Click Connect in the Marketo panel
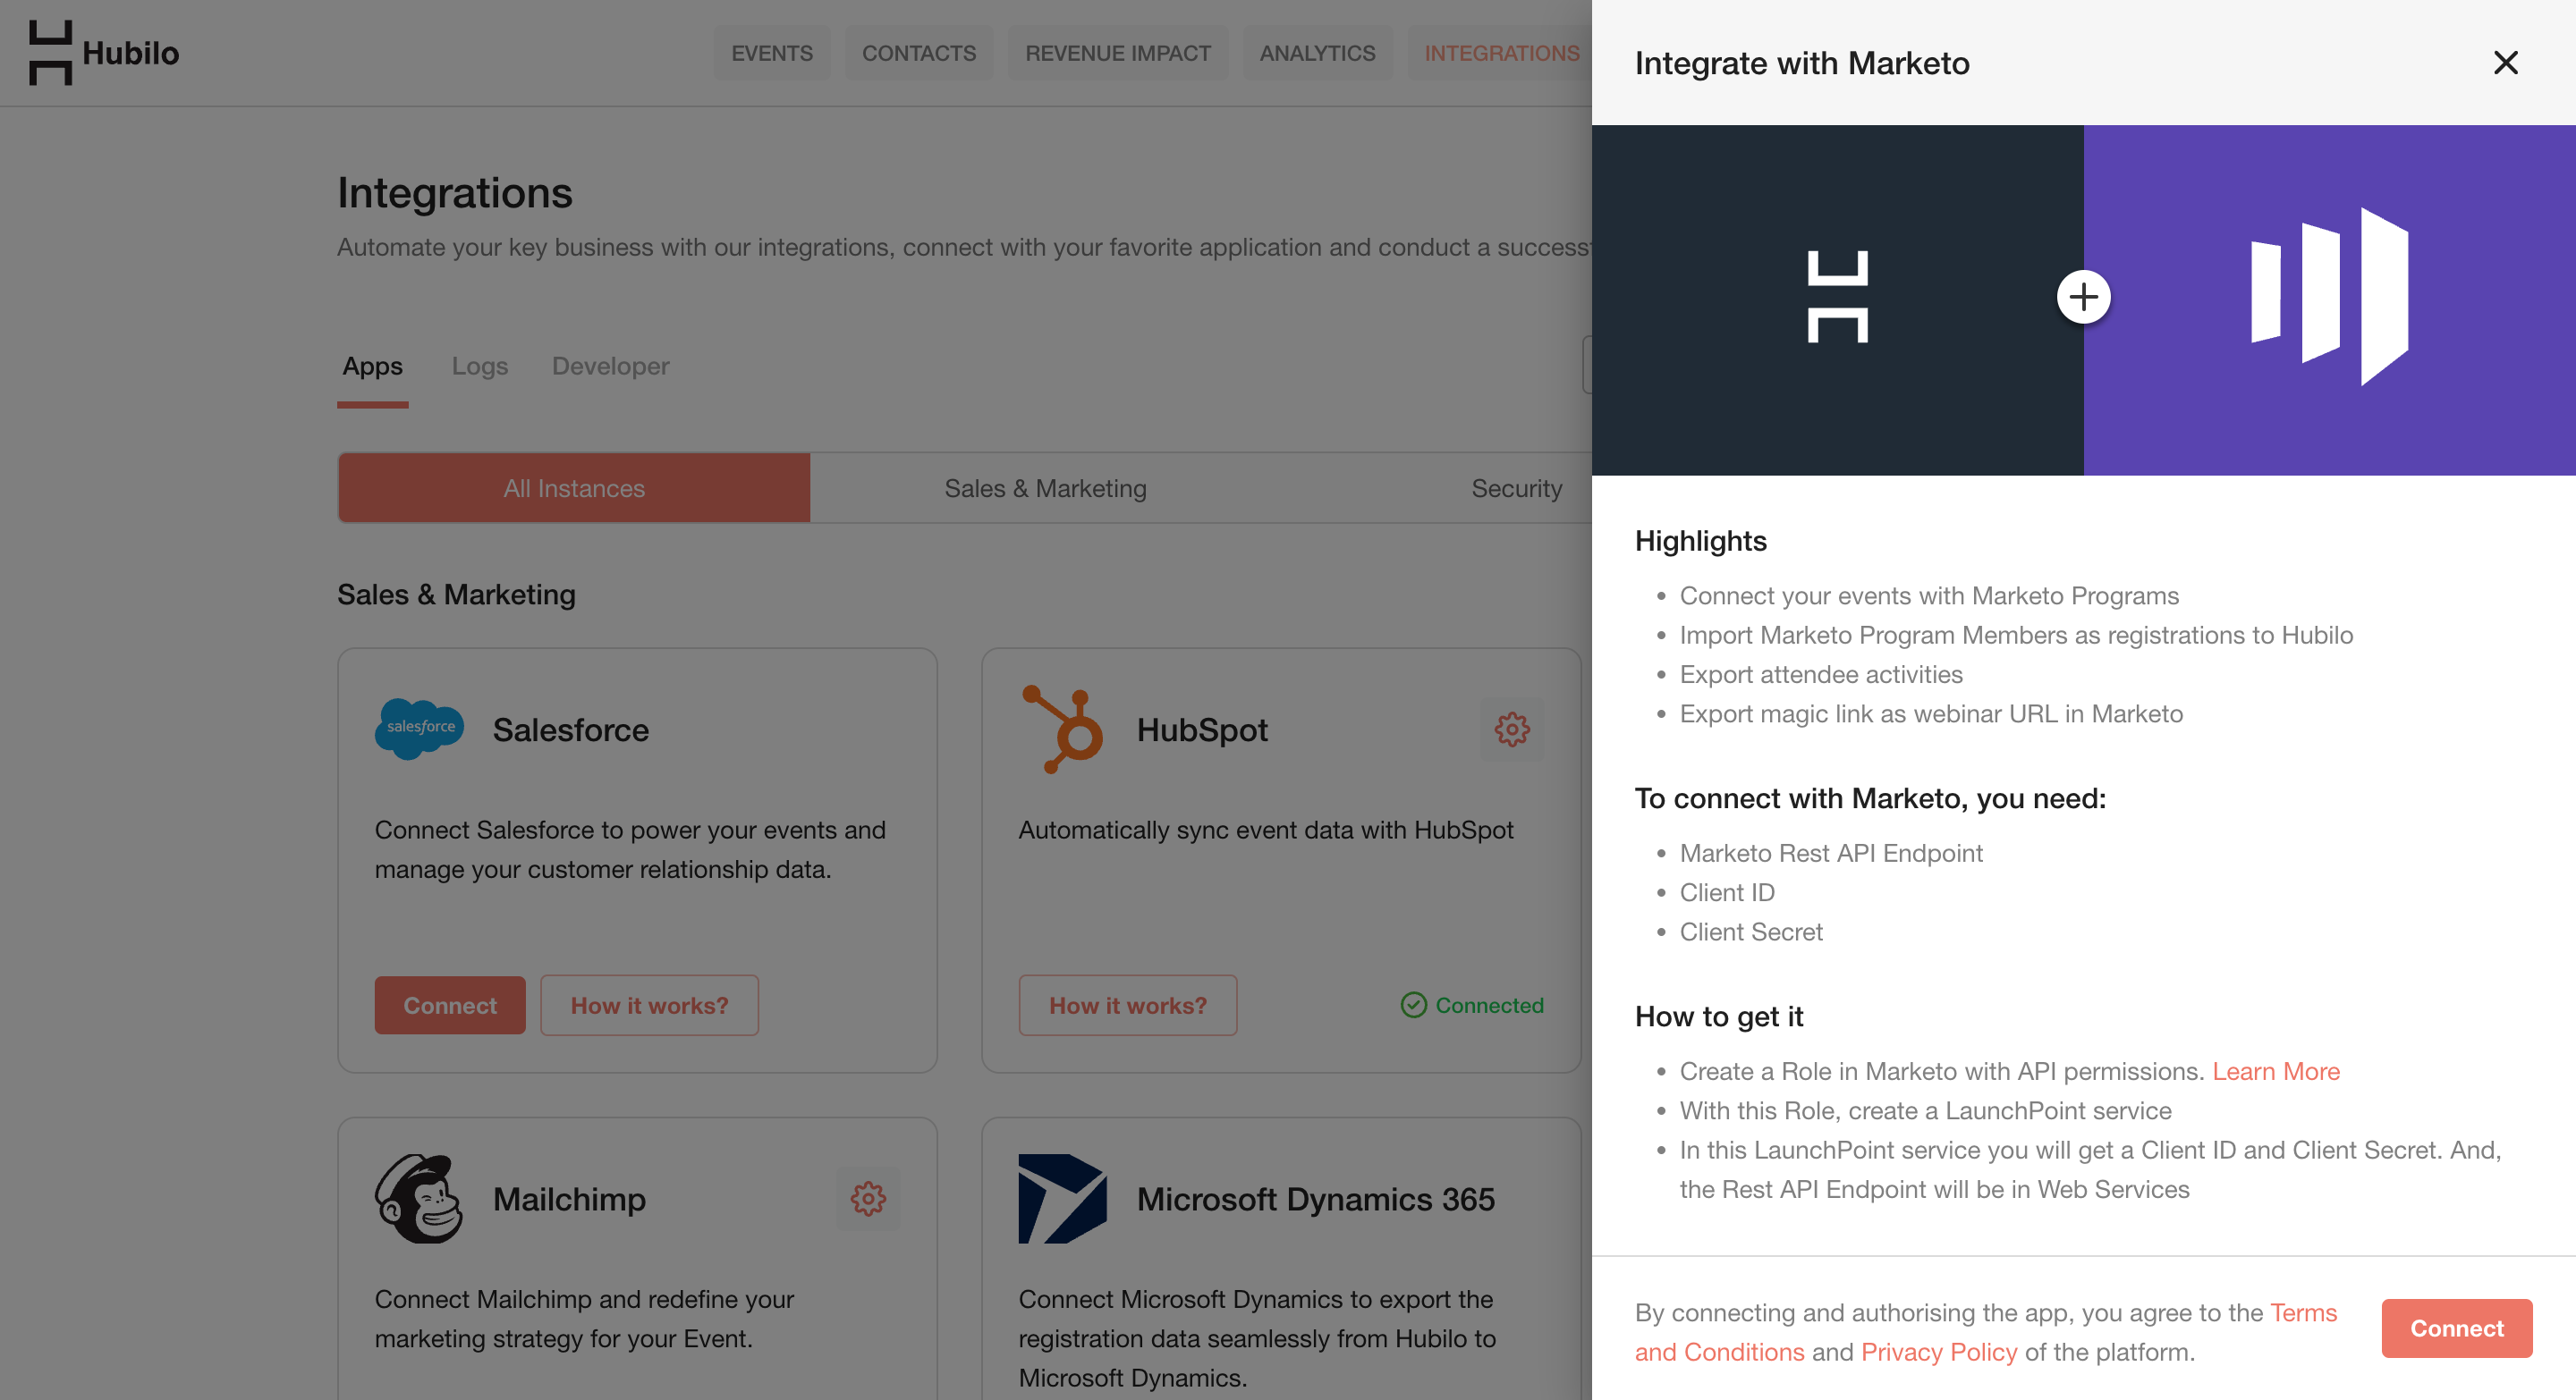Screen dimensions: 2576x1400 [2456, 1328]
